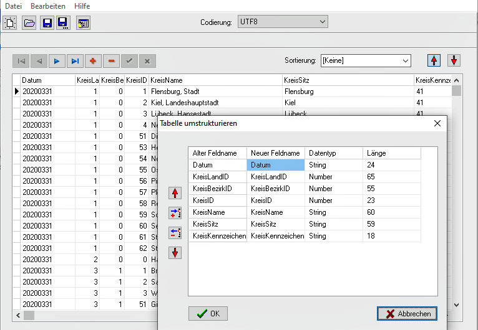Open file with the folder icon
Screen dimensions: 478x330
coord(29,23)
